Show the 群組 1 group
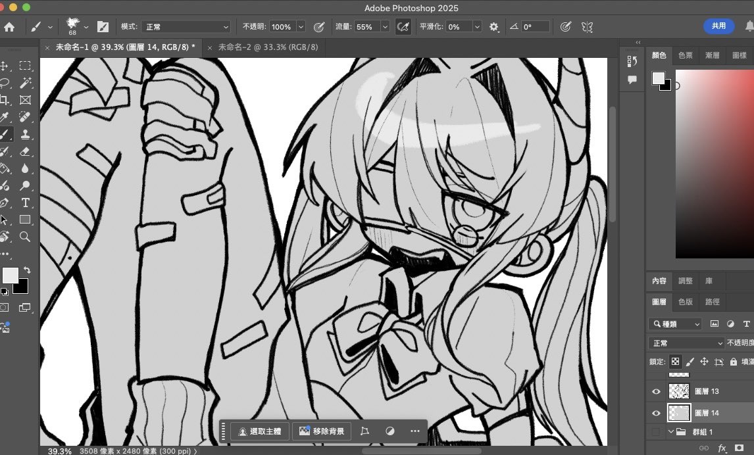 [x=656, y=432]
